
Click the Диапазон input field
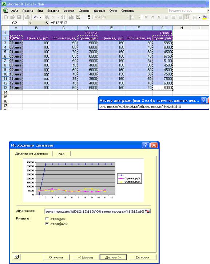pos(95,211)
